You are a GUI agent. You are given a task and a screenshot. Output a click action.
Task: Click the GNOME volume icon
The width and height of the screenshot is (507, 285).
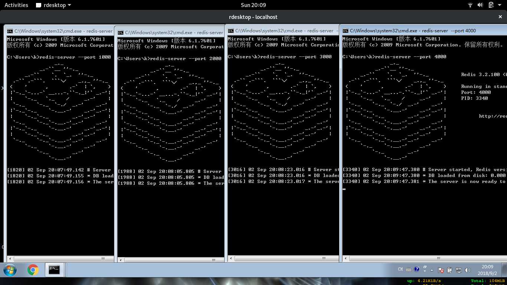click(480, 5)
